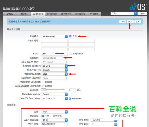This screenshot has height=127, width=149.
Task: Open the wireless mode AP-Repeater dropdown
Action: coord(55,36)
